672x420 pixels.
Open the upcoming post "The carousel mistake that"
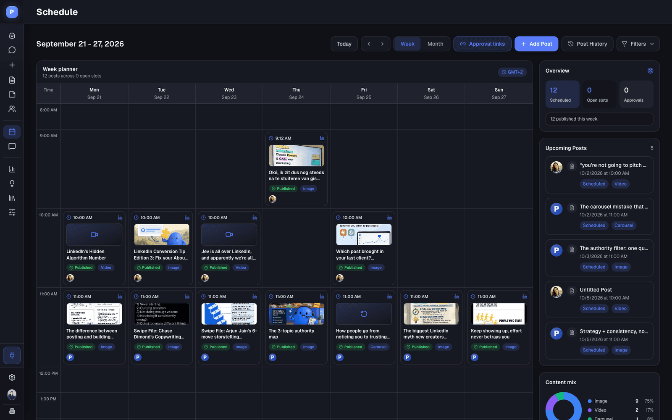tap(599, 216)
